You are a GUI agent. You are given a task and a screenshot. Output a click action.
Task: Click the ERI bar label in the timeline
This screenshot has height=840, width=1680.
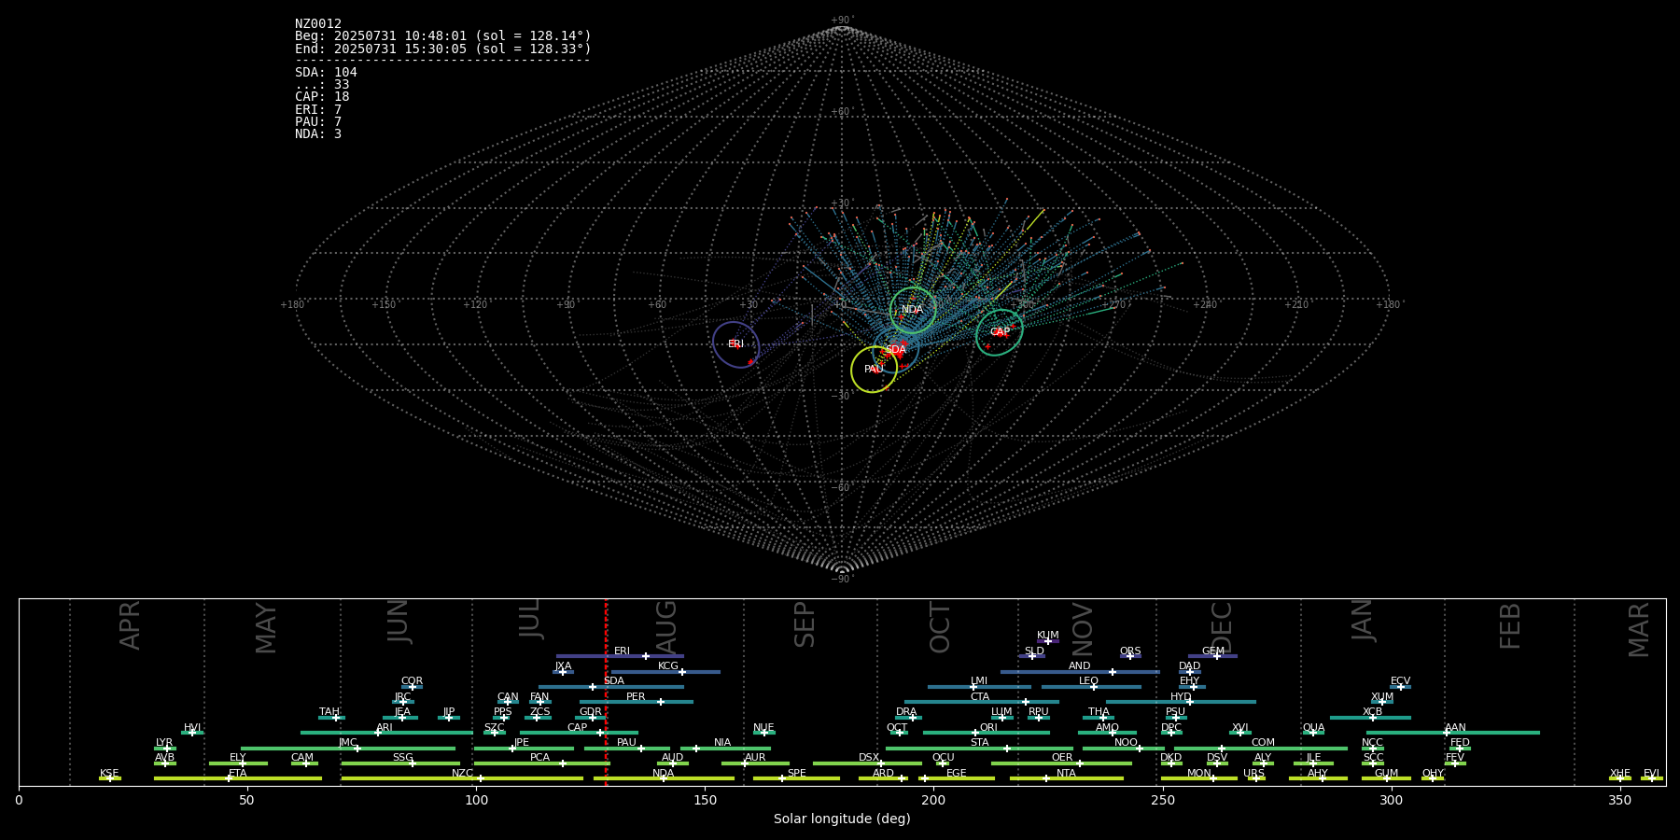pyautogui.click(x=622, y=651)
